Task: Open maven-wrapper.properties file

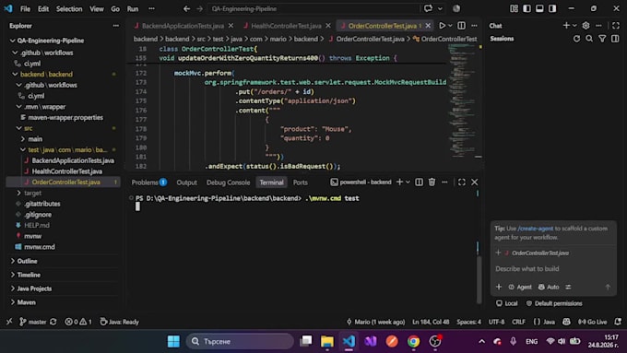Action: click(x=65, y=118)
